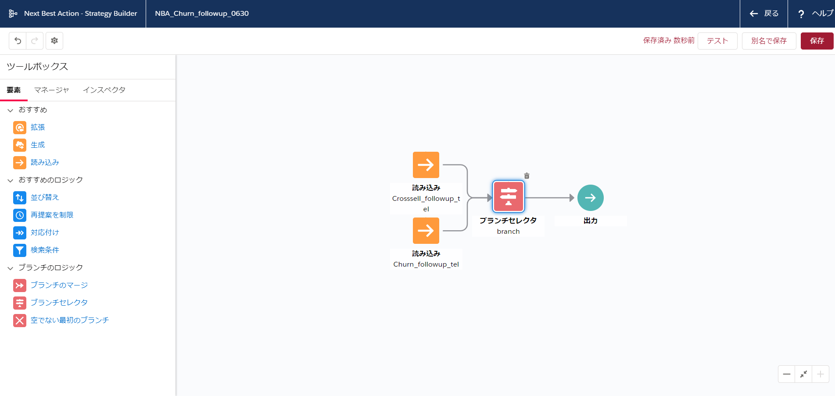
Task: Select the Churn_followup_tel load node
Action: [x=426, y=231]
